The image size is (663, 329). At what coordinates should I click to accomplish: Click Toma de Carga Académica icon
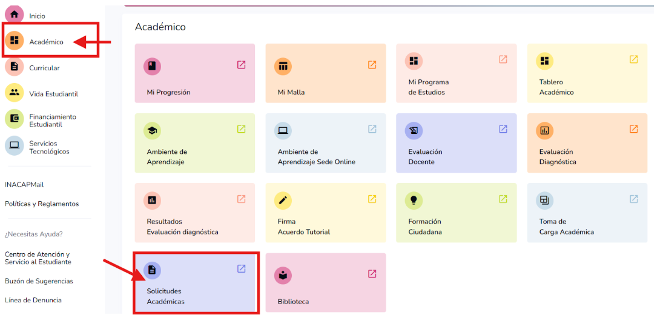click(544, 201)
